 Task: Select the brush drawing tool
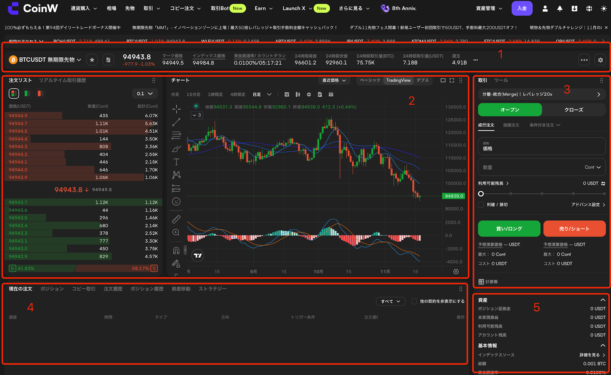tap(176, 149)
